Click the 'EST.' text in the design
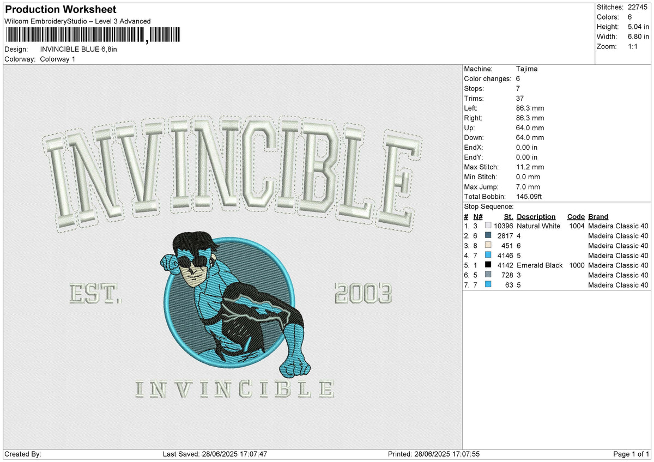Viewport: 654px width, 462px height. coord(95,294)
